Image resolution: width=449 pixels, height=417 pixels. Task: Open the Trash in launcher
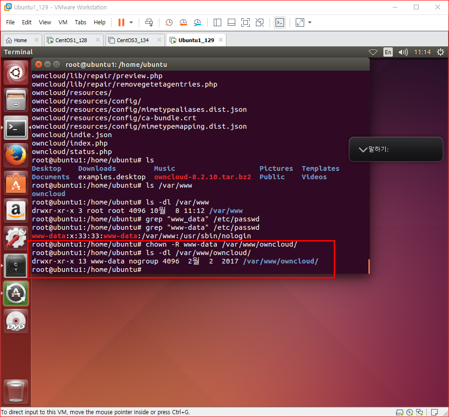pyautogui.click(x=16, y=392)
